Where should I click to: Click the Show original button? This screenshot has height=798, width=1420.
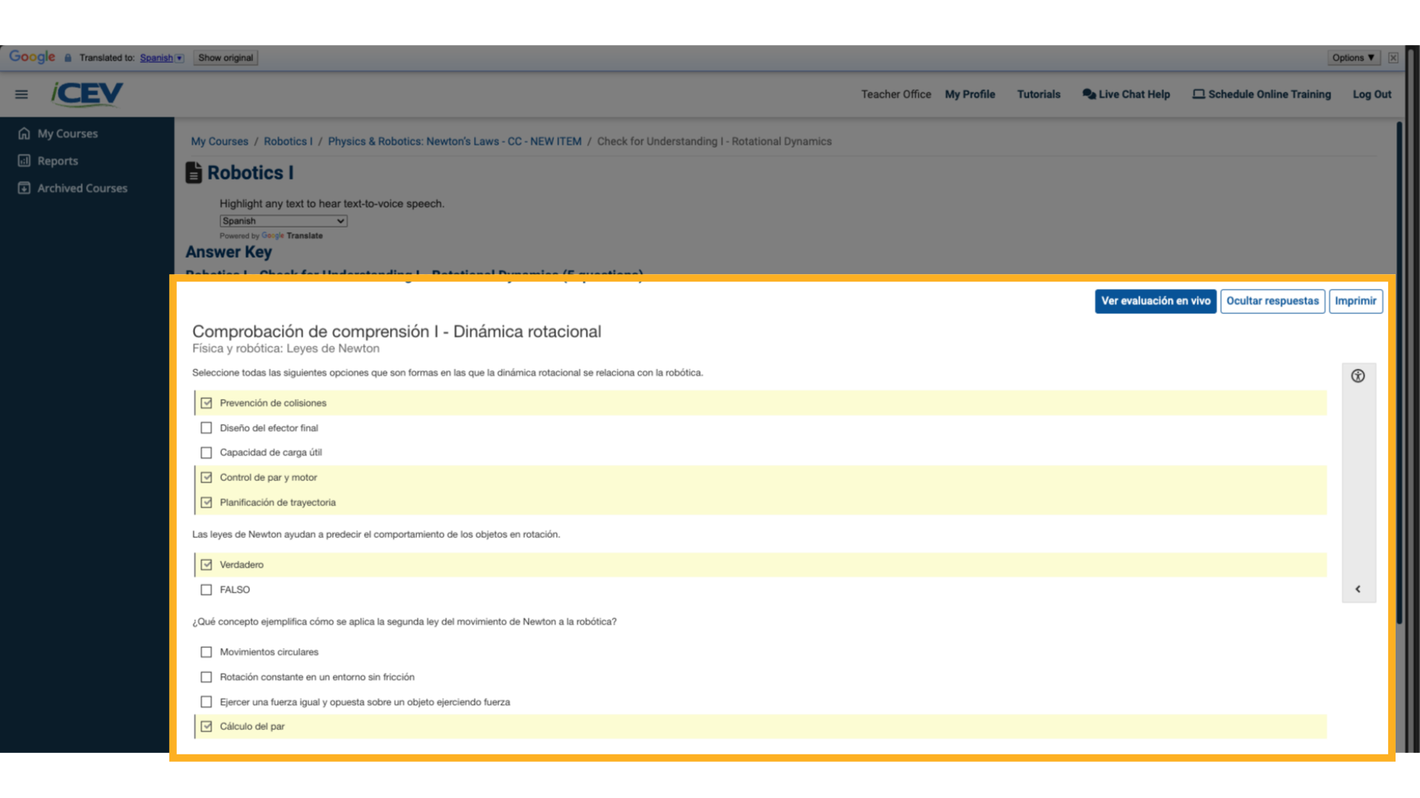tap(226, 58)
